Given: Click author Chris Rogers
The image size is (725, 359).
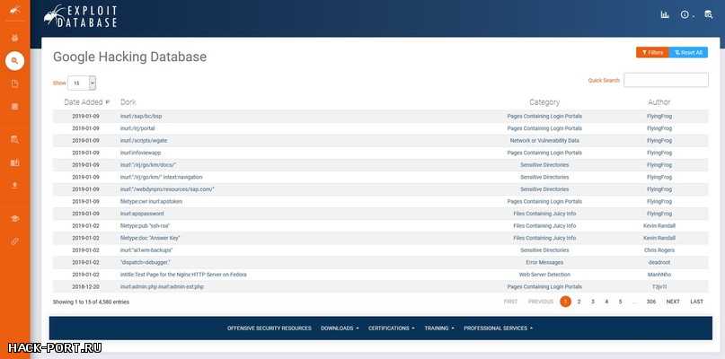Looking at the screenshot, I should tap(659, 250).
